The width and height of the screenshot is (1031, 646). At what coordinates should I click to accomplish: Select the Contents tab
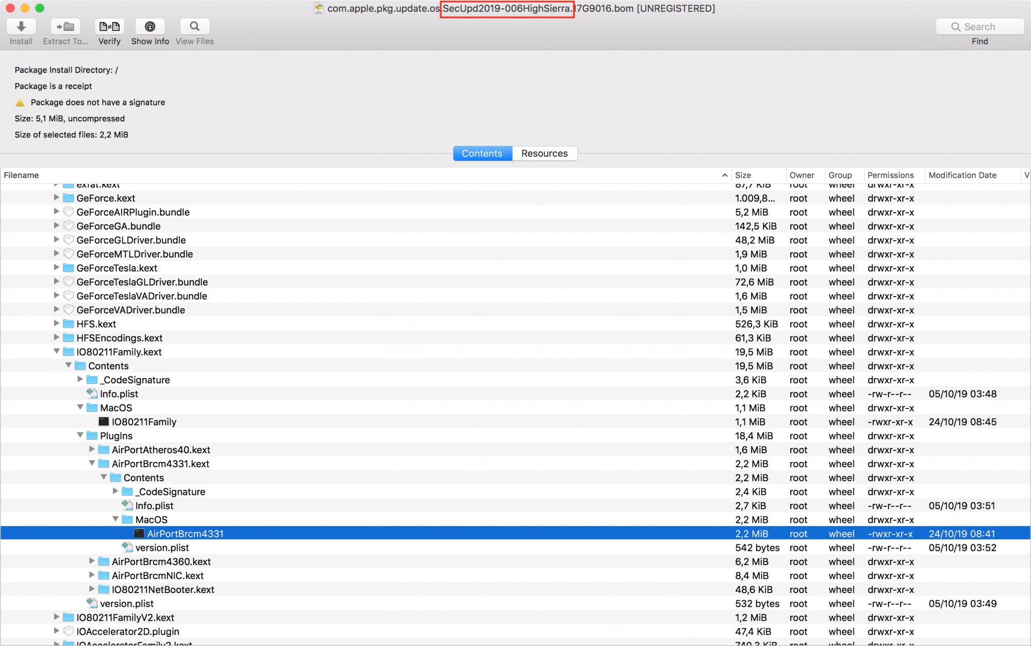click(x=482, y=154)
